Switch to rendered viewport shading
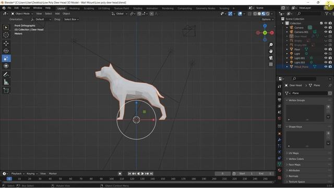This screenshot has height=188, width=334. (268, 14)
